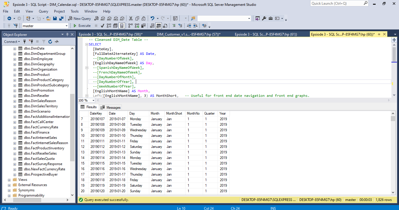The image size is (399, 210).
Task: Toggle Include Client Statistics
Action: (143, 26)
